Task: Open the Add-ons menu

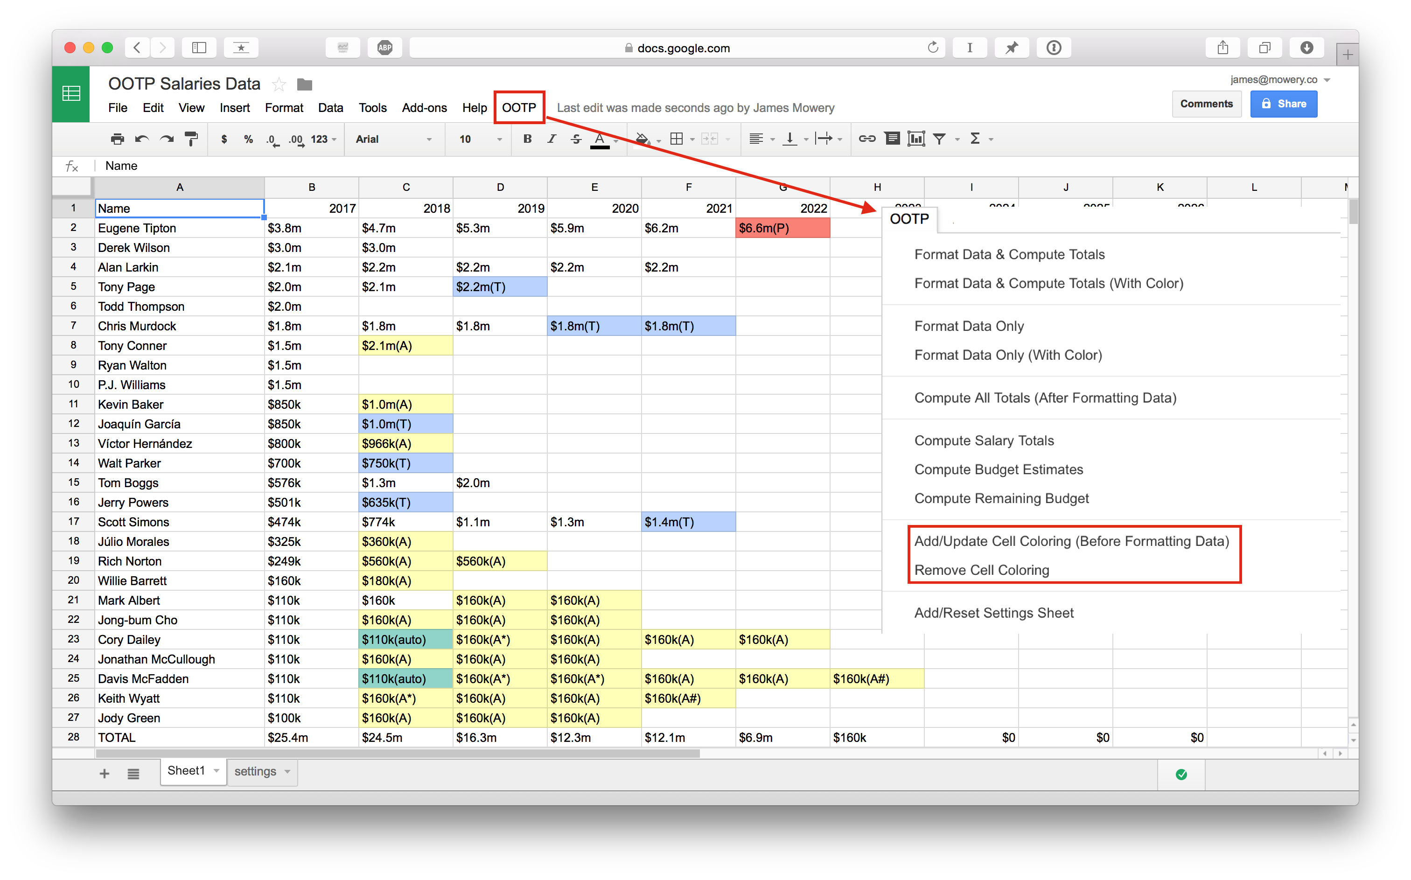Action: (x=424, y=108)
